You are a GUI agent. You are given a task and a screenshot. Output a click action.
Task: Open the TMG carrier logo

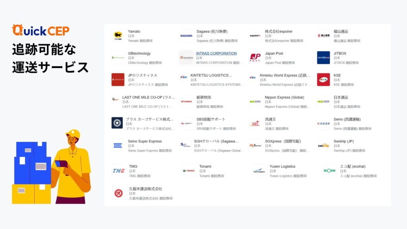[x=118, y=171]
